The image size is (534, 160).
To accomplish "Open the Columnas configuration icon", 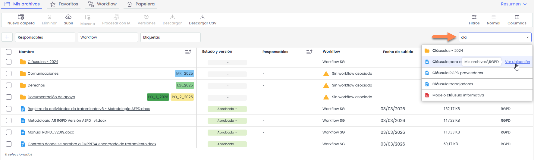I will tap(517, 17).
